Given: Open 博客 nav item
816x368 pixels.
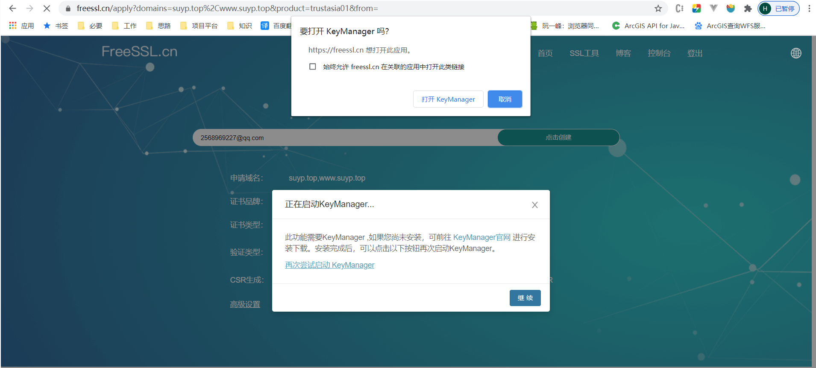Looking at the screenshot, I should [x=623, y=53].
